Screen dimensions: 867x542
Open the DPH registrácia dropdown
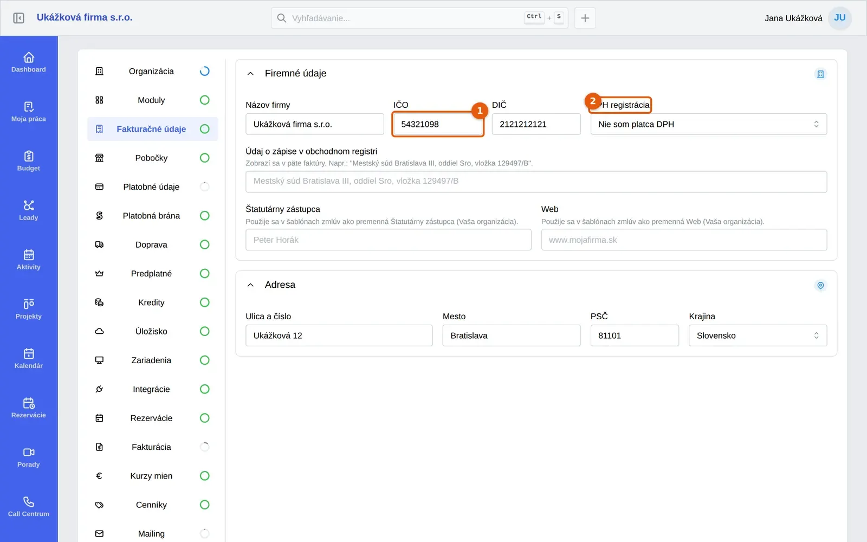coord(708,124)
